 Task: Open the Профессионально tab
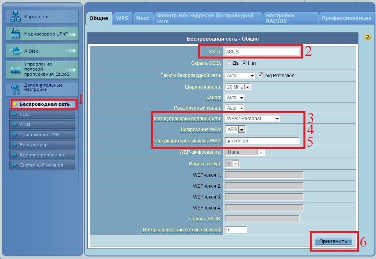click(346, 18)
